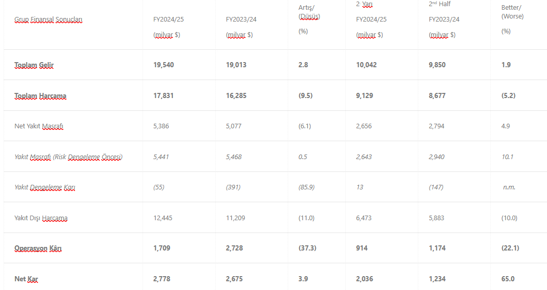Click the 65.0 value in Net Kar row
Image resolution: width=547 pixels, height=290 pixels.
coord(507,279)
